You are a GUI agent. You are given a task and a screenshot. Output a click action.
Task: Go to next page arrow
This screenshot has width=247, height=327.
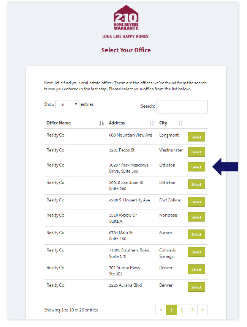tap(202, 310)
